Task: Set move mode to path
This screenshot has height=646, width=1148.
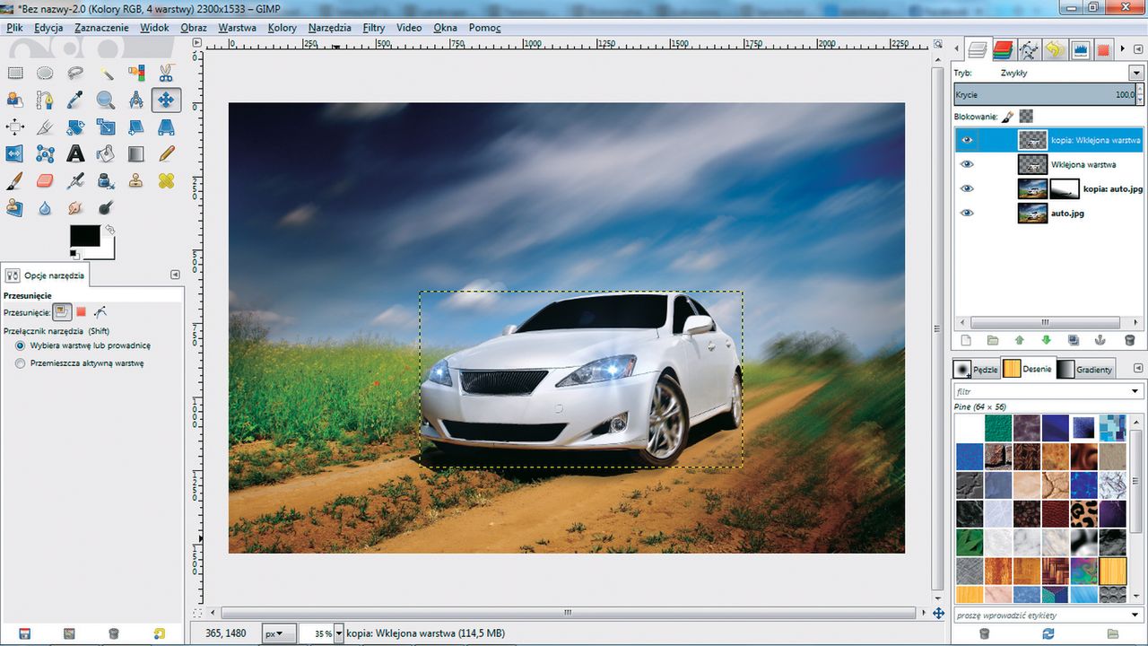Action: point(100,312)
